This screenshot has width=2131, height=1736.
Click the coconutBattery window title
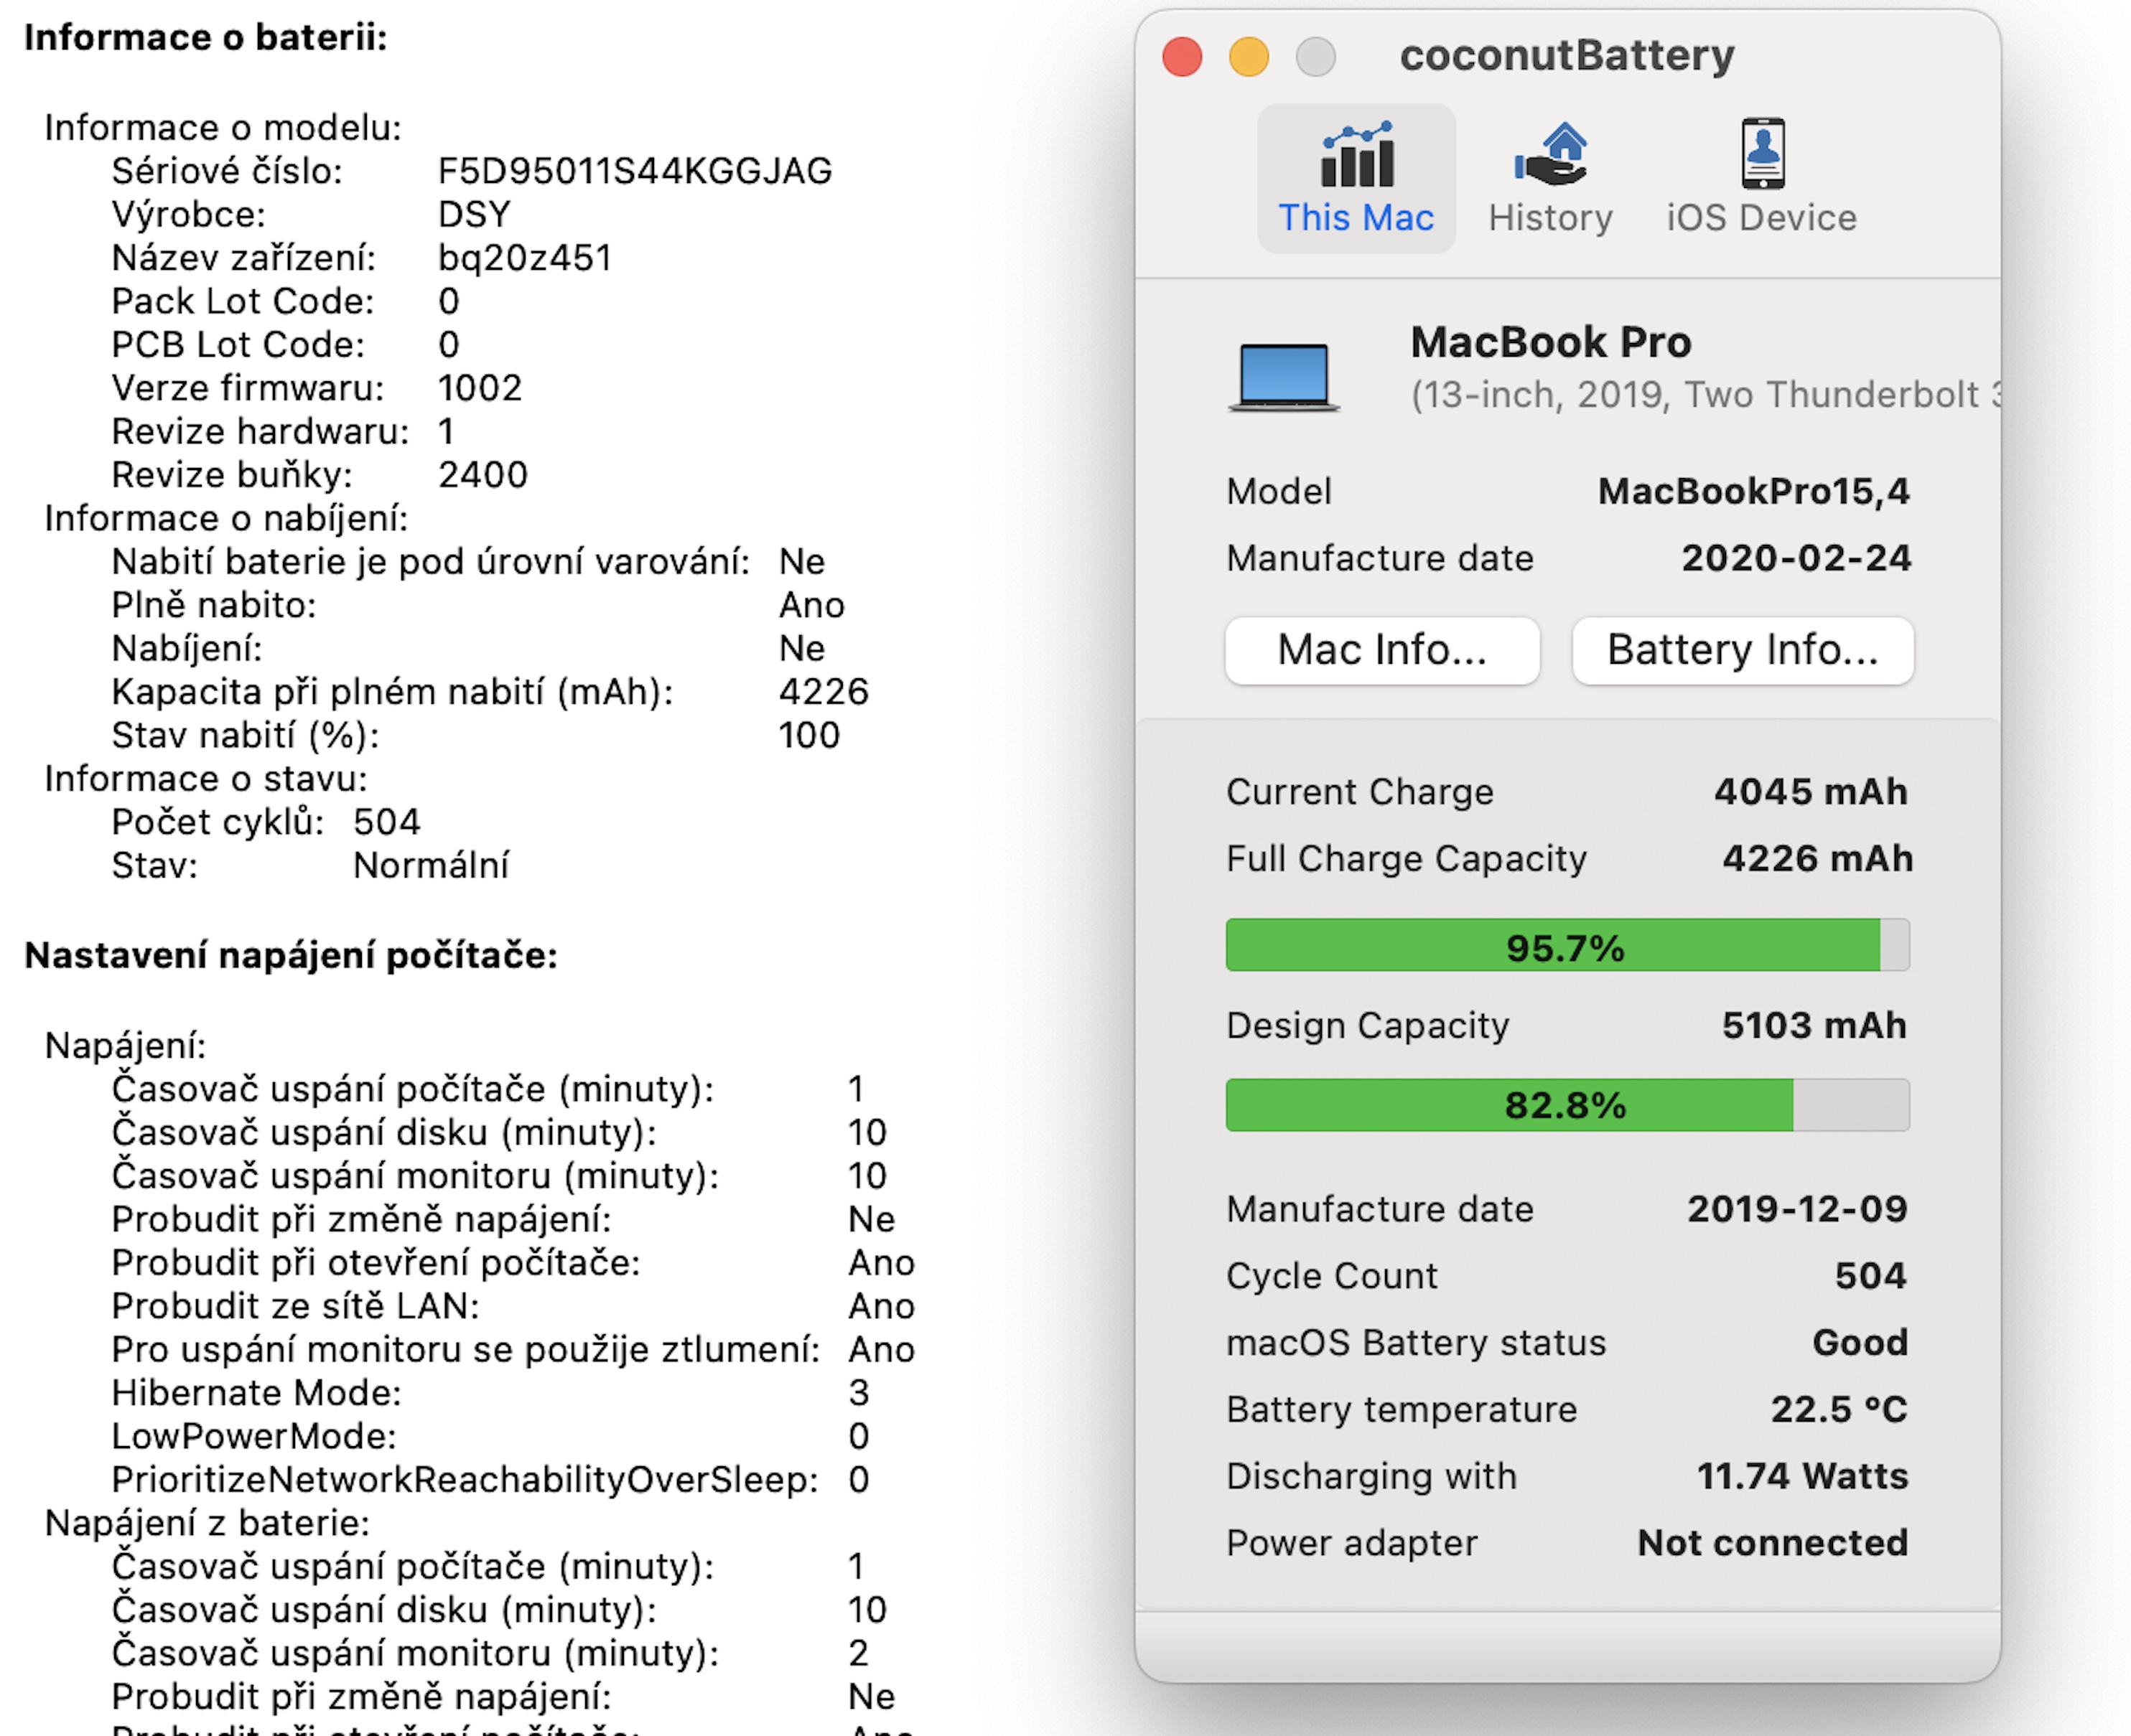pos(1567,55)
